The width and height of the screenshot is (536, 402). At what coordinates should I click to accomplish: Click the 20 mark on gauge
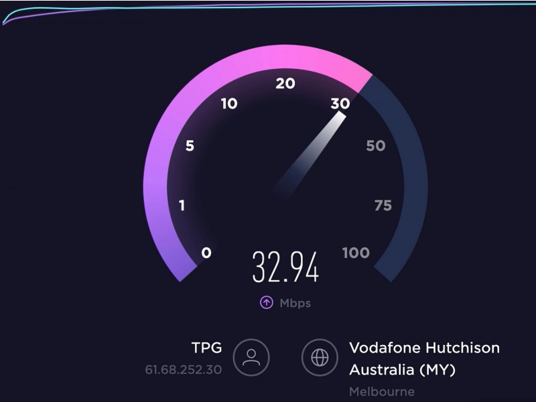pyautogui.click(x=285, y=83)
